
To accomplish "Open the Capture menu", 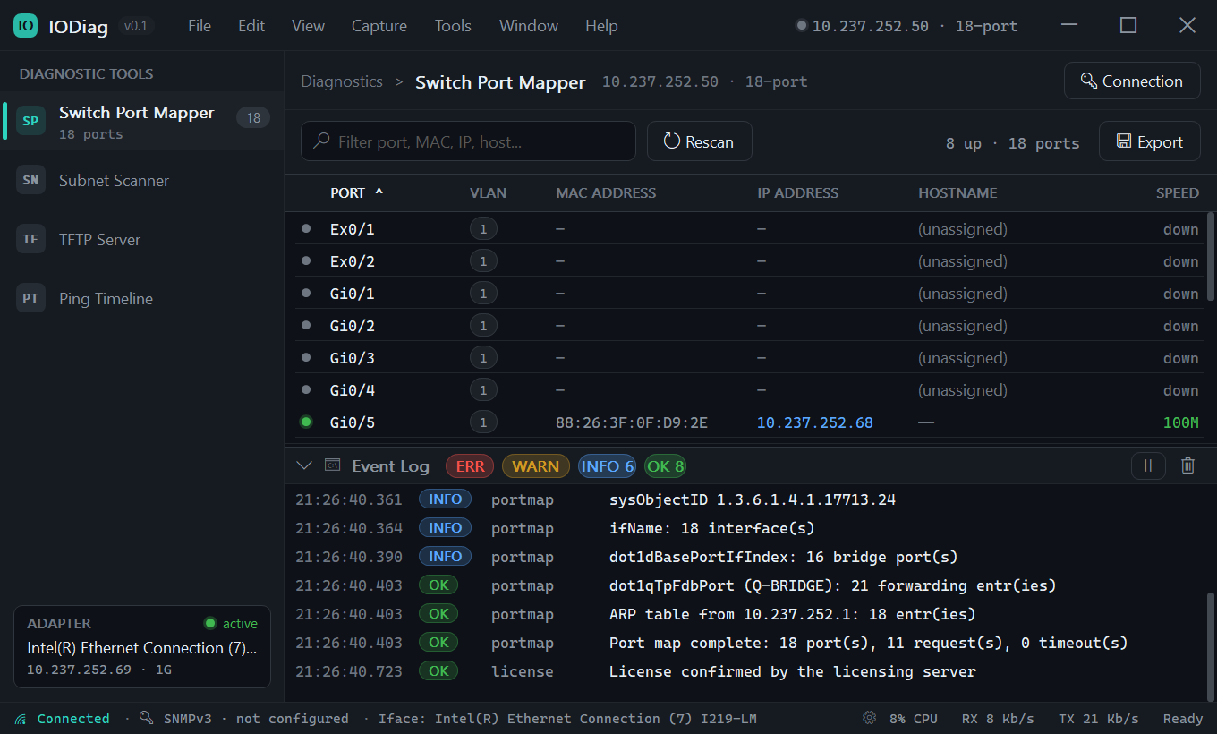I will click(x=379, y=26).
